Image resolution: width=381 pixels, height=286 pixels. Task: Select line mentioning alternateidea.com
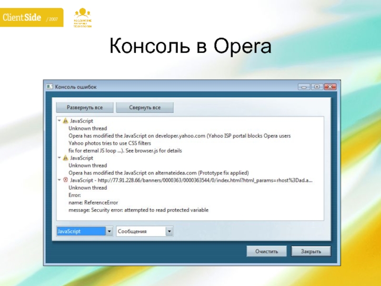click(x=159, y=173)
